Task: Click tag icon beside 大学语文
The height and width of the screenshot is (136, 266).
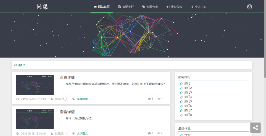Action: (x=73, y=134)
